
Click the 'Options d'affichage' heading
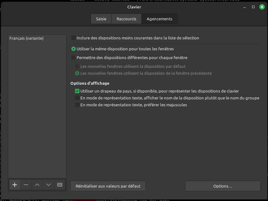click(x=90, y=83)
